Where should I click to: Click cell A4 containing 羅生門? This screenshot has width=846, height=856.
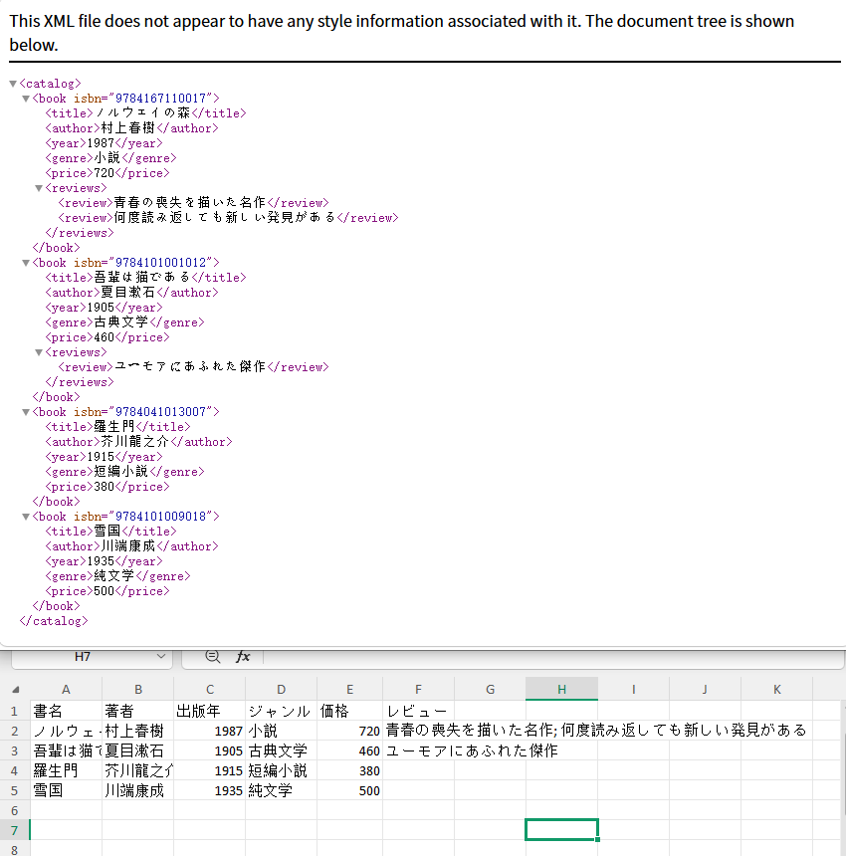(66, 770)
